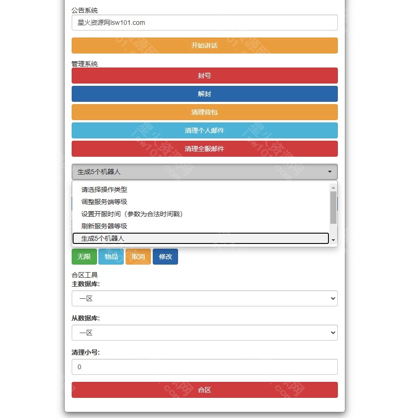
Task: Click the blue 物品 item button
Action: pos(111,257)
